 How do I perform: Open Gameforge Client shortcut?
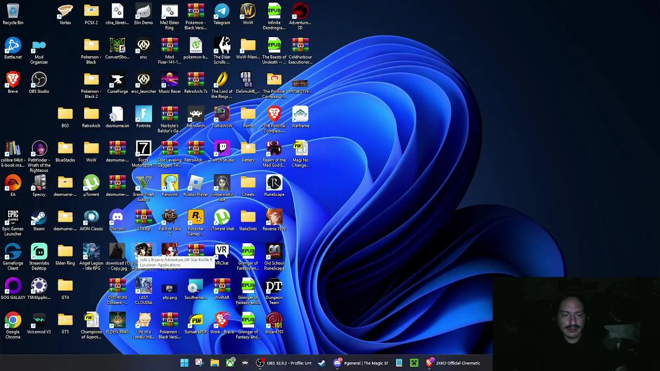click(13, 258)
